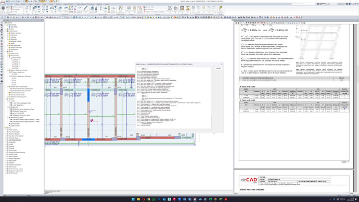Expand the Kirişler results node
This screenshot has height=202, width=359.
[6, 144]
